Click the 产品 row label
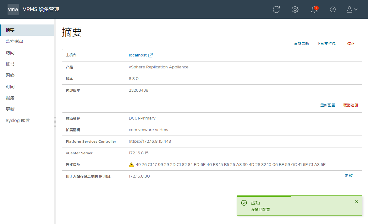 (x=69, y=67)
